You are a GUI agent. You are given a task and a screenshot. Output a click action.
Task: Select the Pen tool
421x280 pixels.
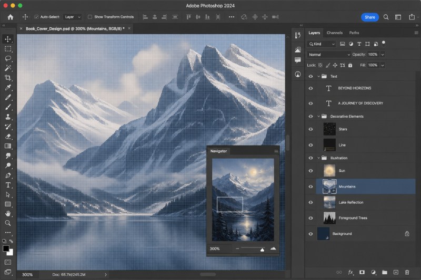point(8,175)
